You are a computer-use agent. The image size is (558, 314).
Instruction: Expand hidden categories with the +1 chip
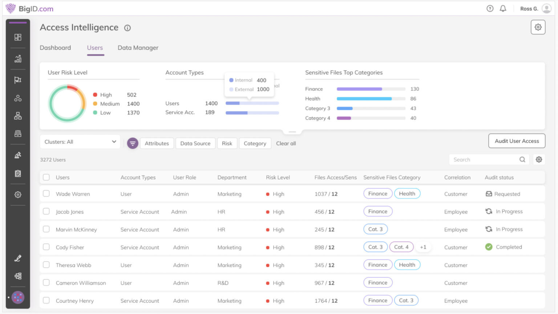click(423, 247)
